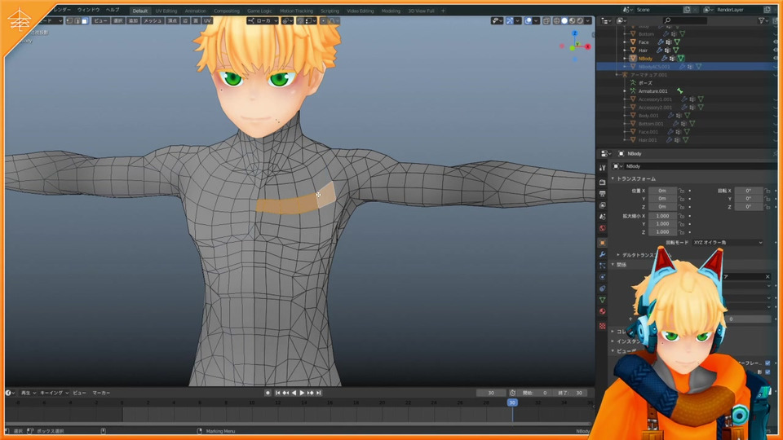The image size is (783, 440).
Task: Toggle X-ray display icon
Action: click(x=546, y=21)
